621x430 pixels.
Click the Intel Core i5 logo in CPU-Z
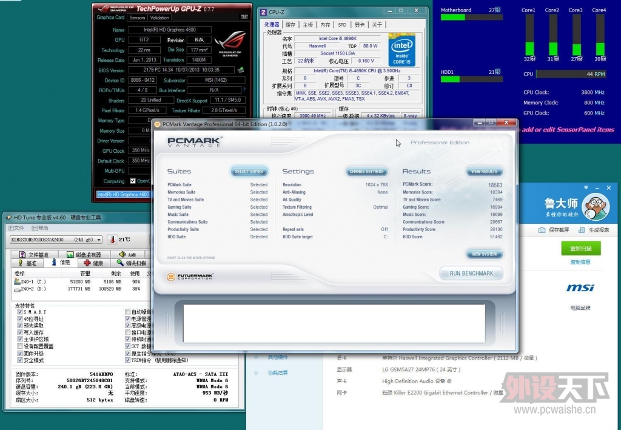coord(401,50)
